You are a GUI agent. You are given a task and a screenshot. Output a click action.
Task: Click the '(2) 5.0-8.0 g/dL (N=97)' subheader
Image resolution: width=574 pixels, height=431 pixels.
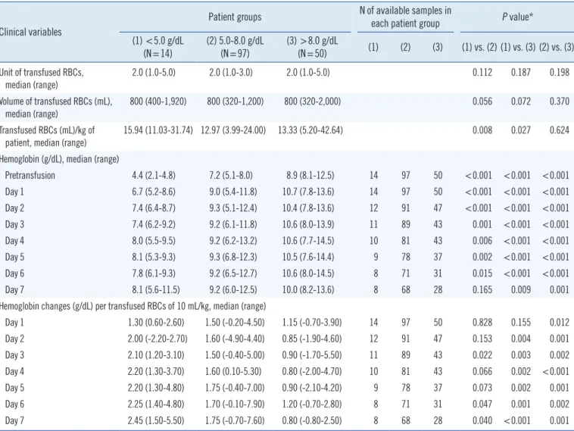click(x=235, y=47)
